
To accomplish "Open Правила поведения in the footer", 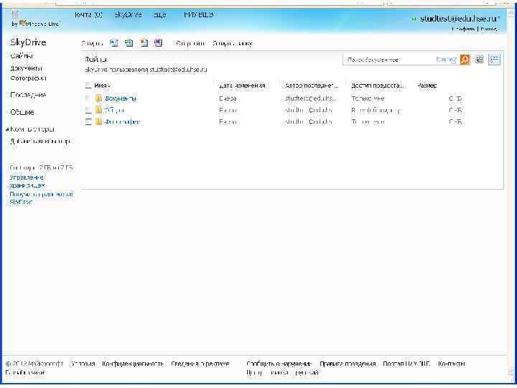I will tap(348, 364).
